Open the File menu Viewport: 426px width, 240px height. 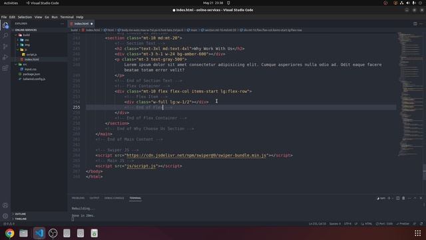pyautogui.click(x=4, y=17)
